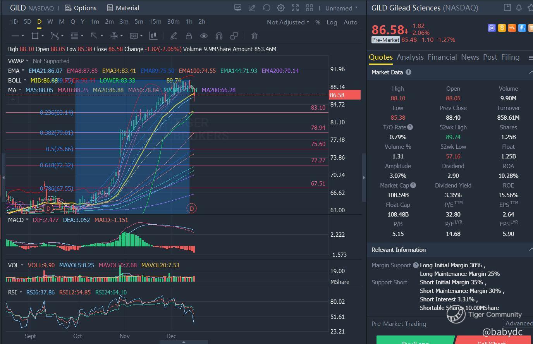Select the 15m interval
The image size is (533, 344).
pyautogui.click(x=155, y=22)
